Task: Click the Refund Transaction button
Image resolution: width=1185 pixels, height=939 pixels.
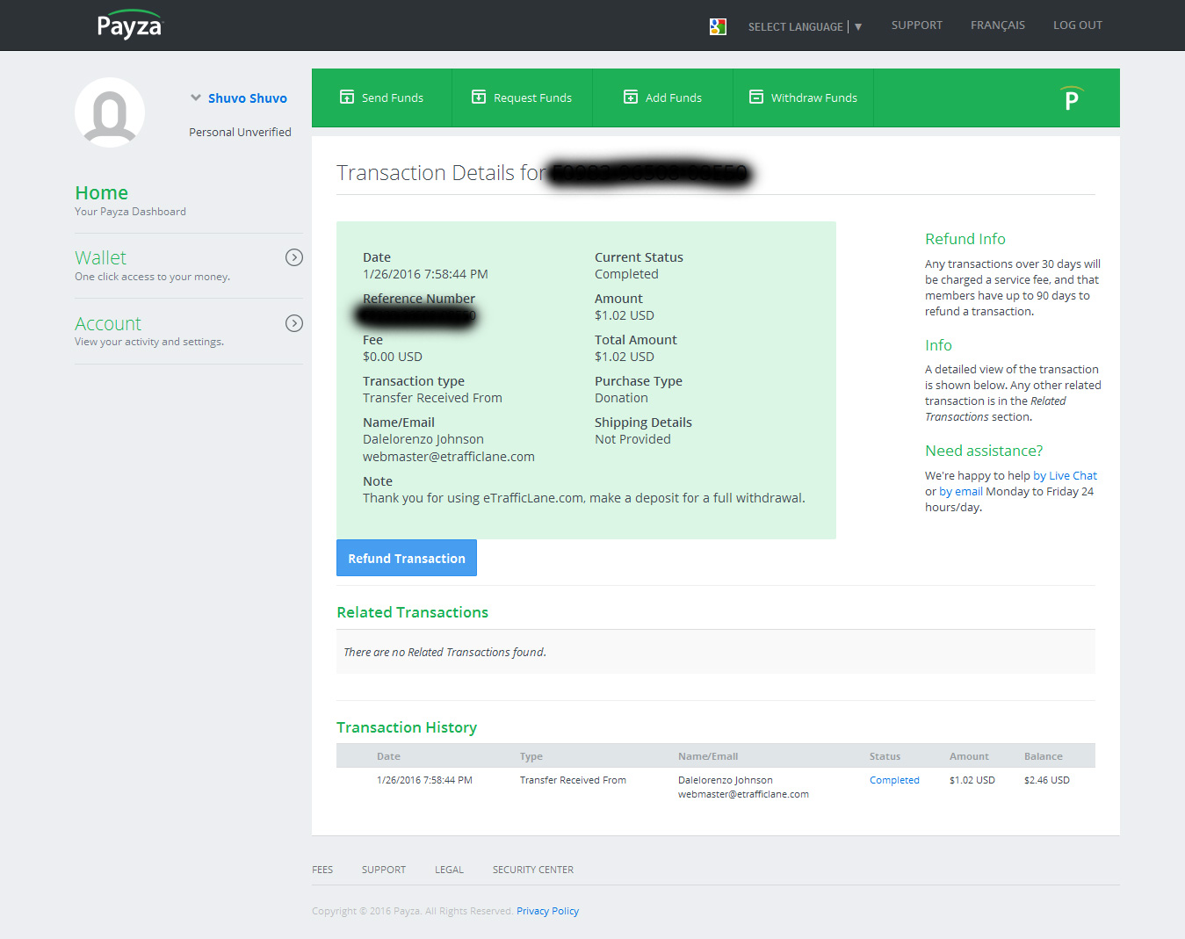Action: click(407, 558)
